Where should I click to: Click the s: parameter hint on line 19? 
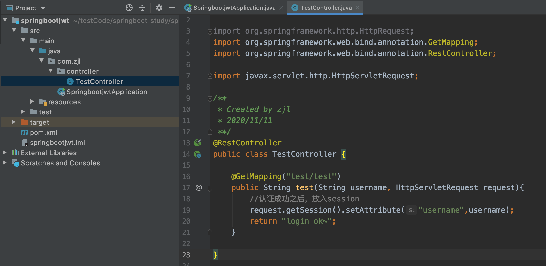pos(412,210)
